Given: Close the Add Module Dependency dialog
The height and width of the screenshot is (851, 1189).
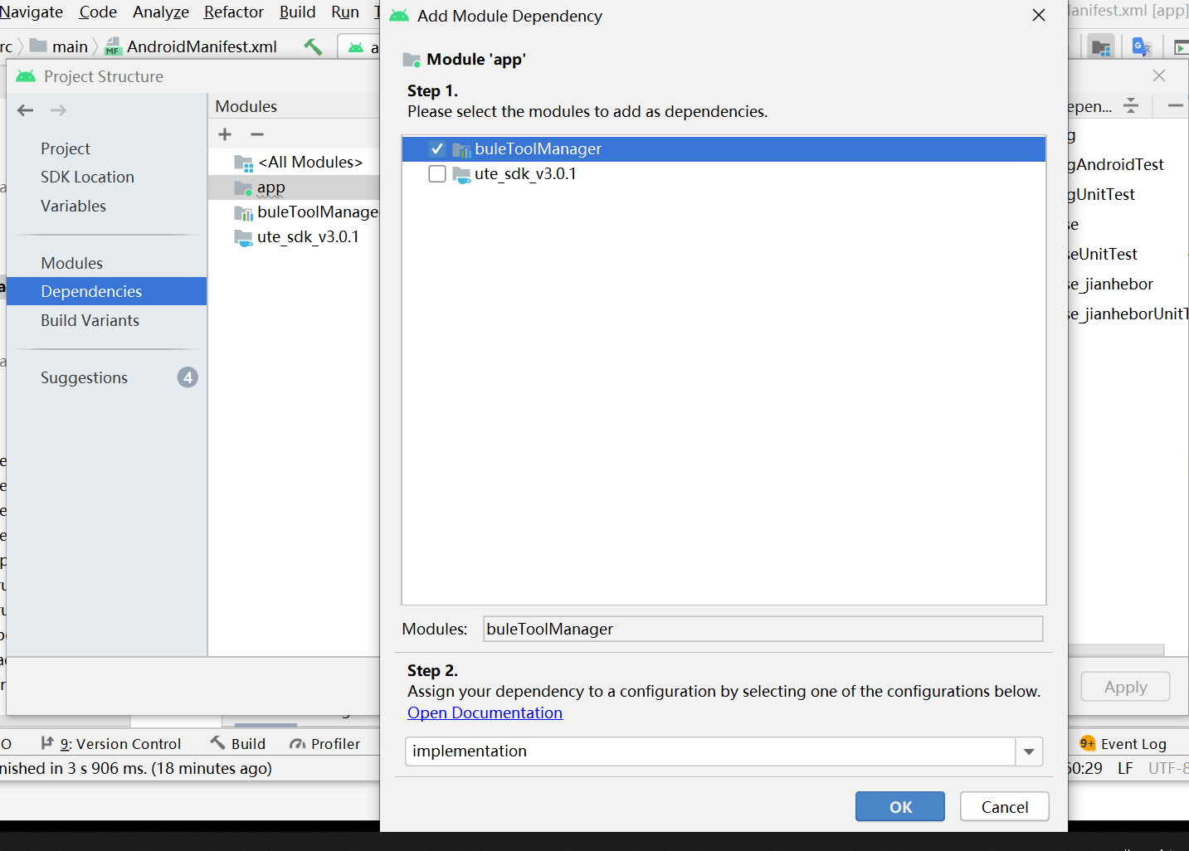Looking at the screenshot, I should tap(1039, 16).
